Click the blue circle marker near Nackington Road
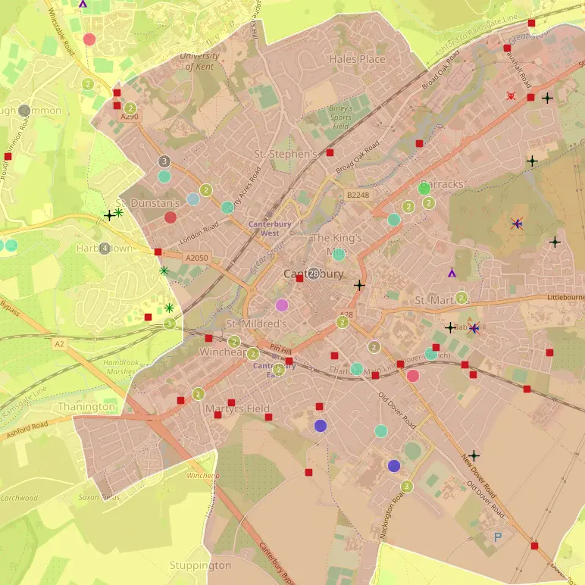This screenshot has height=585, width=585. tap(394, 465)
